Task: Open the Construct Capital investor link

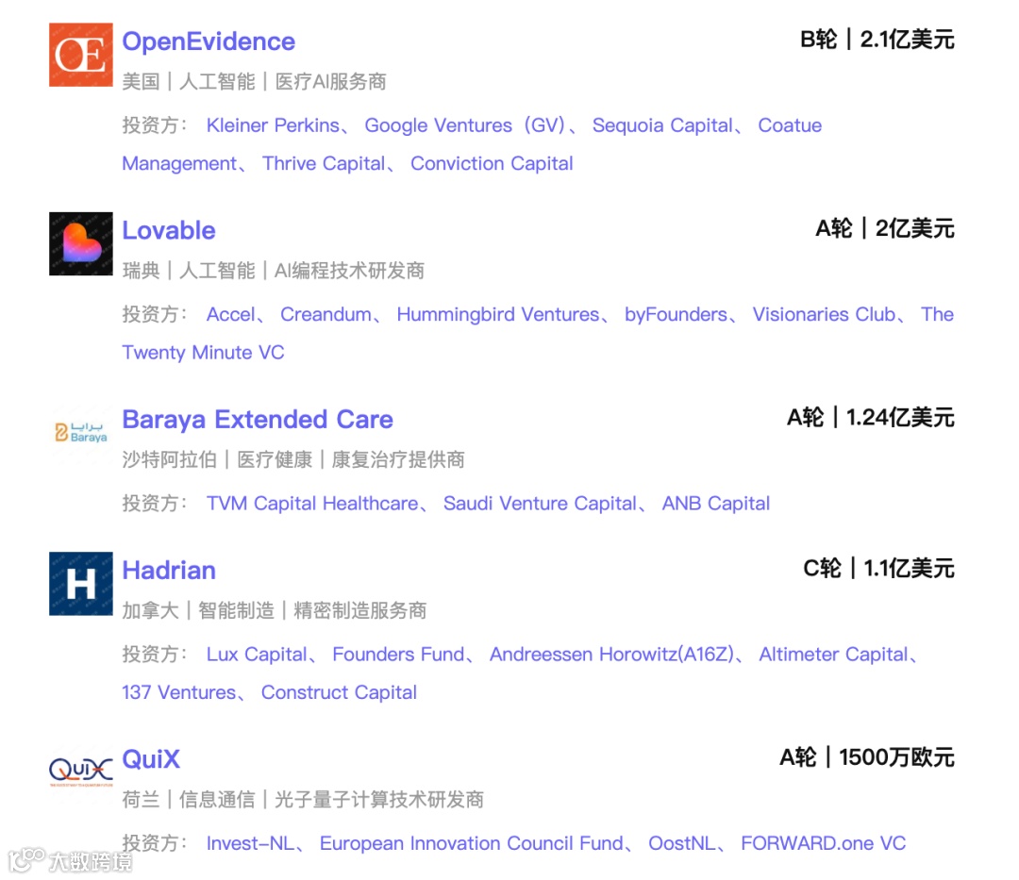Action: (x=340, y=692)
